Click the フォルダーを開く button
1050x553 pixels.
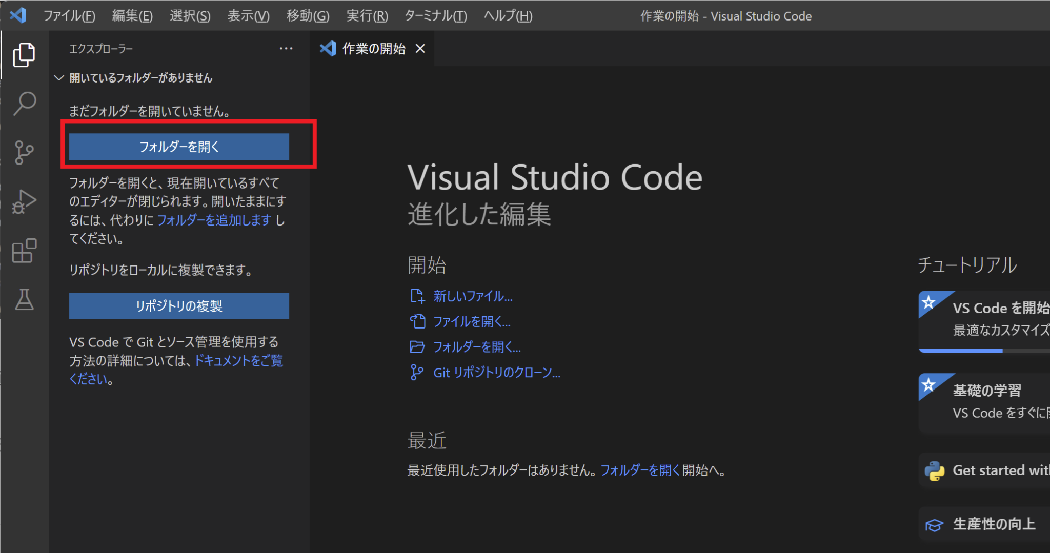click(178, 147)
